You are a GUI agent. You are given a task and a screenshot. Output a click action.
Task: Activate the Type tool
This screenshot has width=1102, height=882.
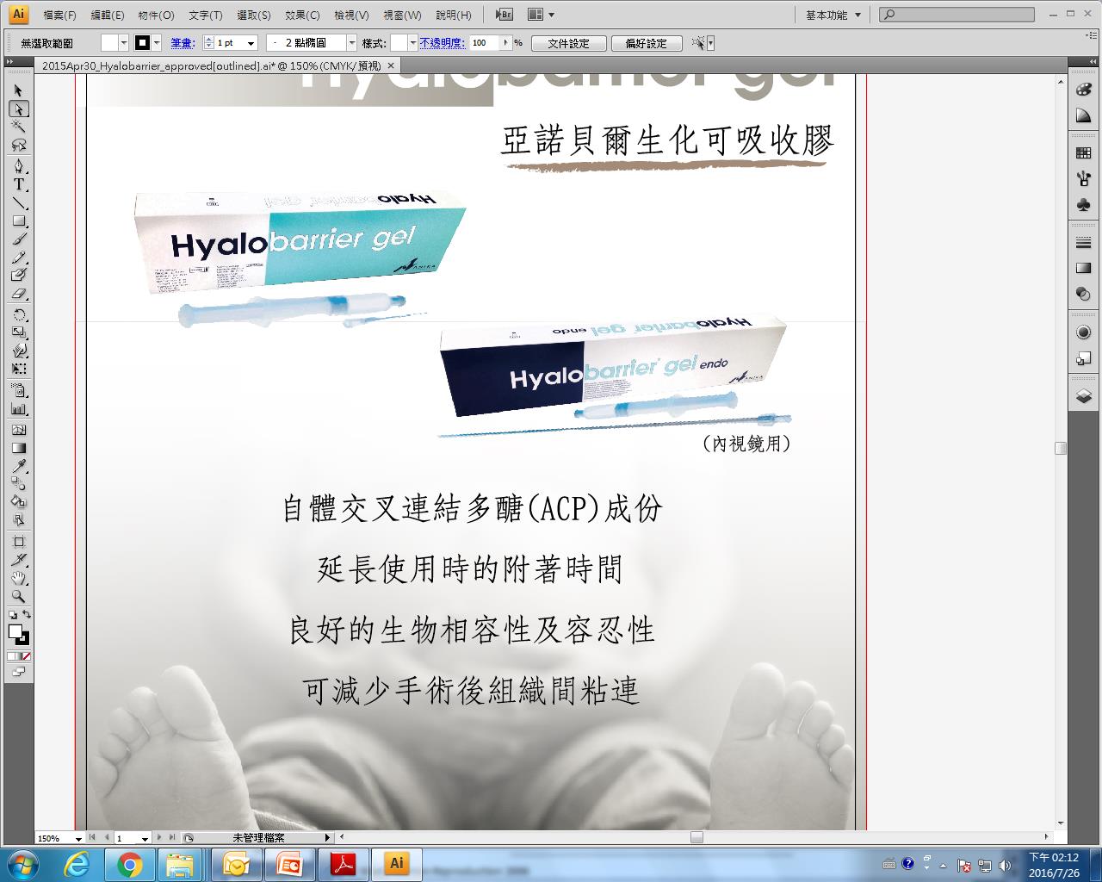(x=18, y=184)
